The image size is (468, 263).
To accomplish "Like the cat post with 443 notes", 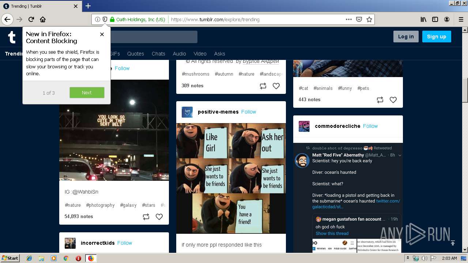I will click(x=393, y=100).
